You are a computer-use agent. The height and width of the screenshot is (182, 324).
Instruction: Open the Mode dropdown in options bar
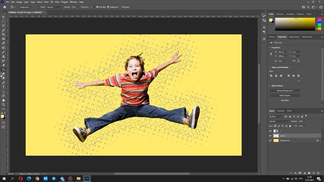(x=54, y=7)
